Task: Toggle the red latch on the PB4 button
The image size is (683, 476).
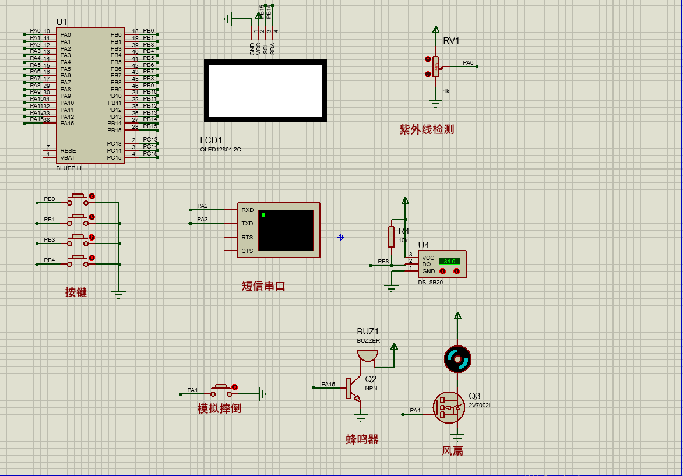Action: point(92,258)
